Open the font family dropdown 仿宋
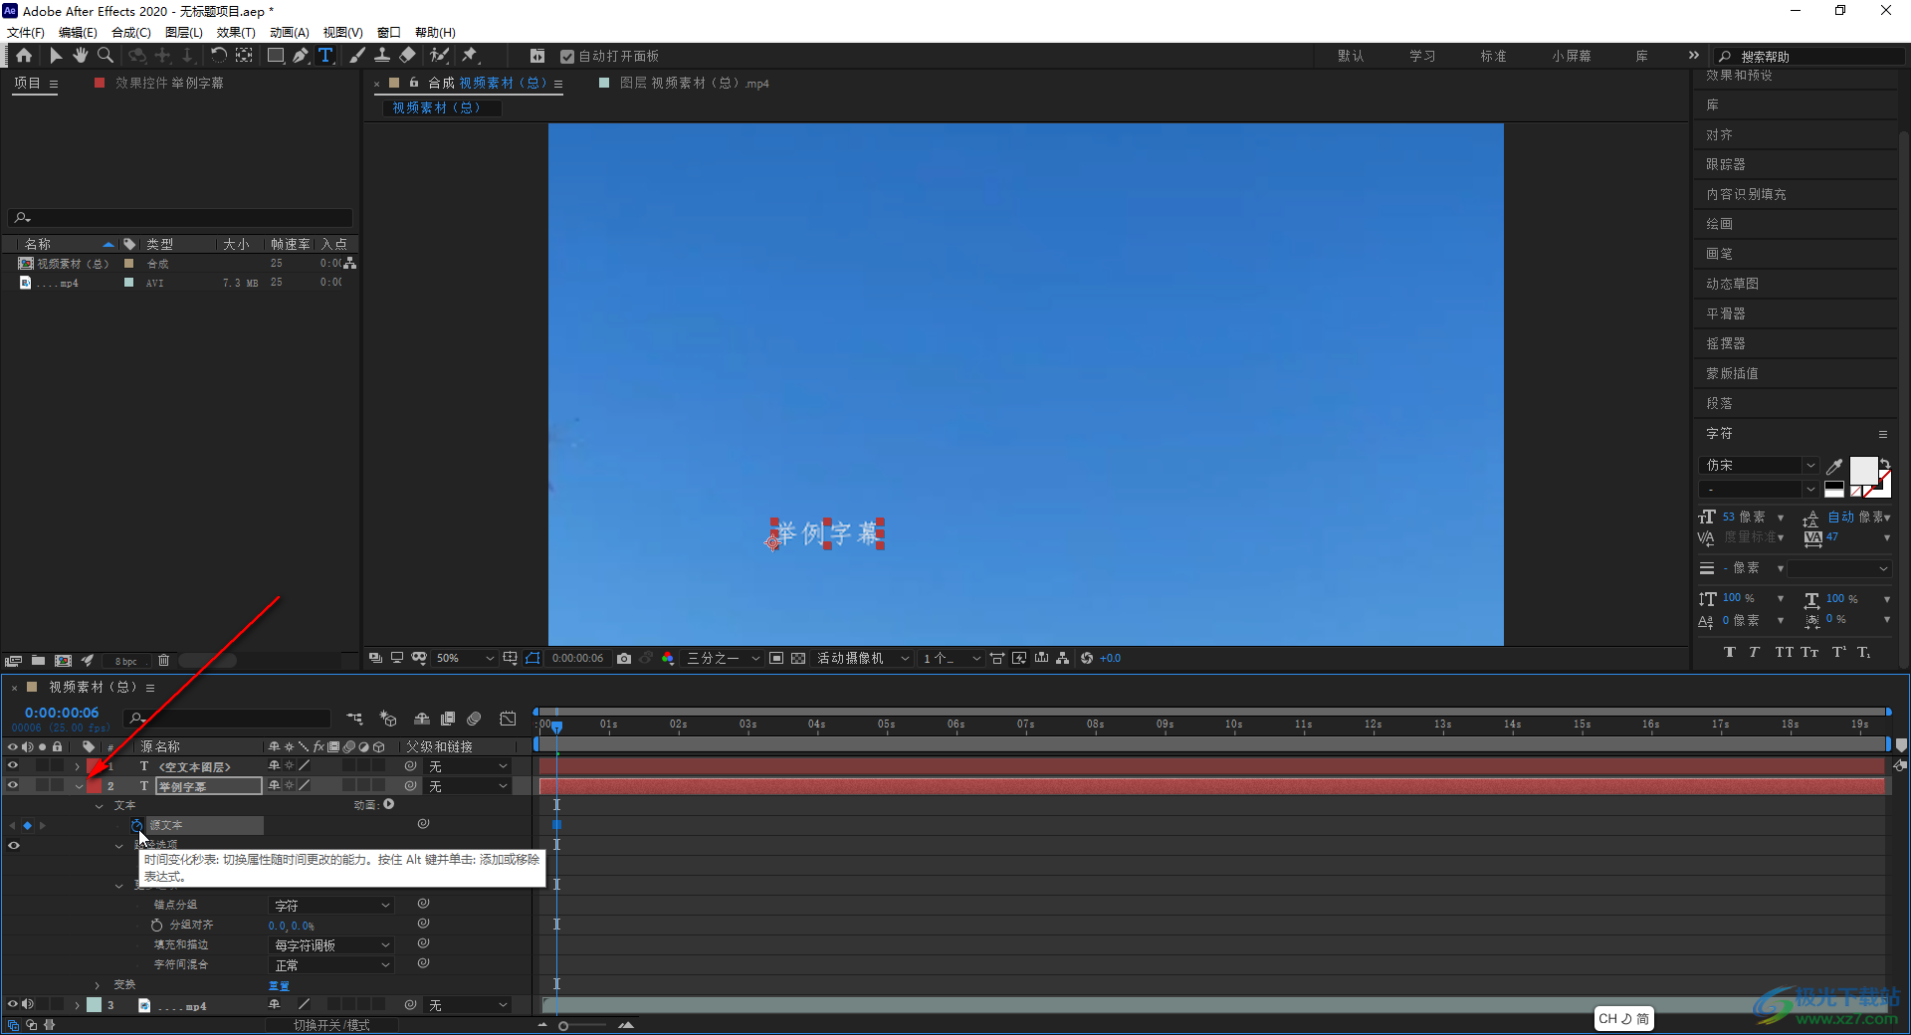 [x=1759, y=466]
